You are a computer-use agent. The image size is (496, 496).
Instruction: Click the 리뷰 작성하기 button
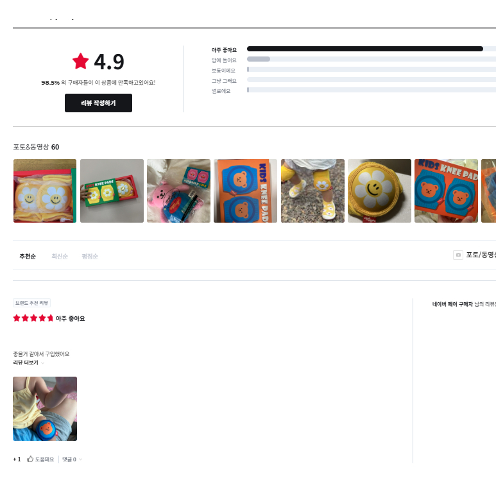tap(98, 103)
